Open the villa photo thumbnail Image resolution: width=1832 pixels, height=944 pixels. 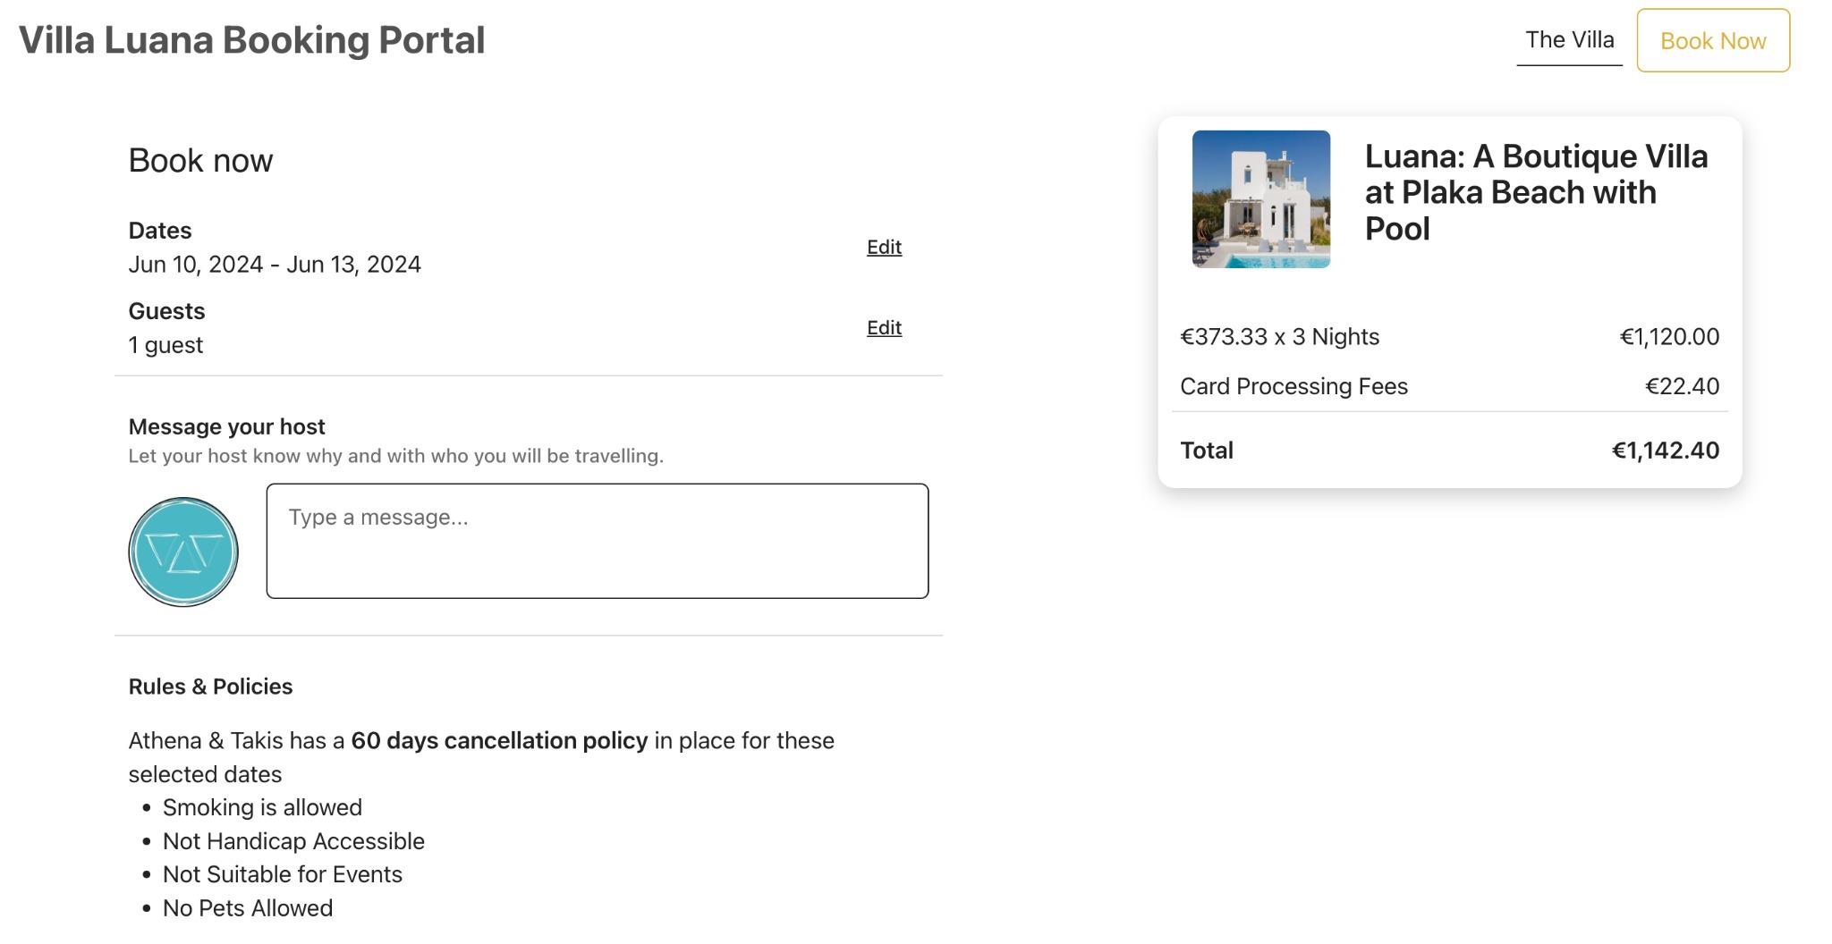click(x=1260, y=198)
